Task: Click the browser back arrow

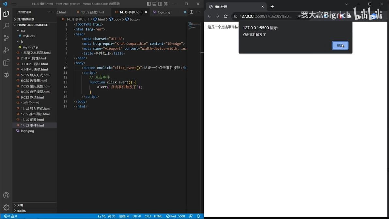Action: point(210,16)
